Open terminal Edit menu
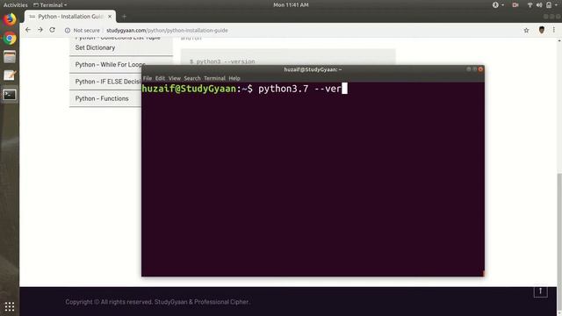The image size is (562, 316). (x=160, y=78)
